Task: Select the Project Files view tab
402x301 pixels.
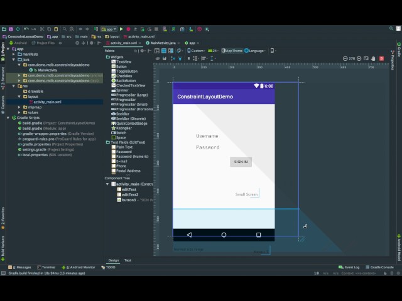Action: tap(43, 43)
